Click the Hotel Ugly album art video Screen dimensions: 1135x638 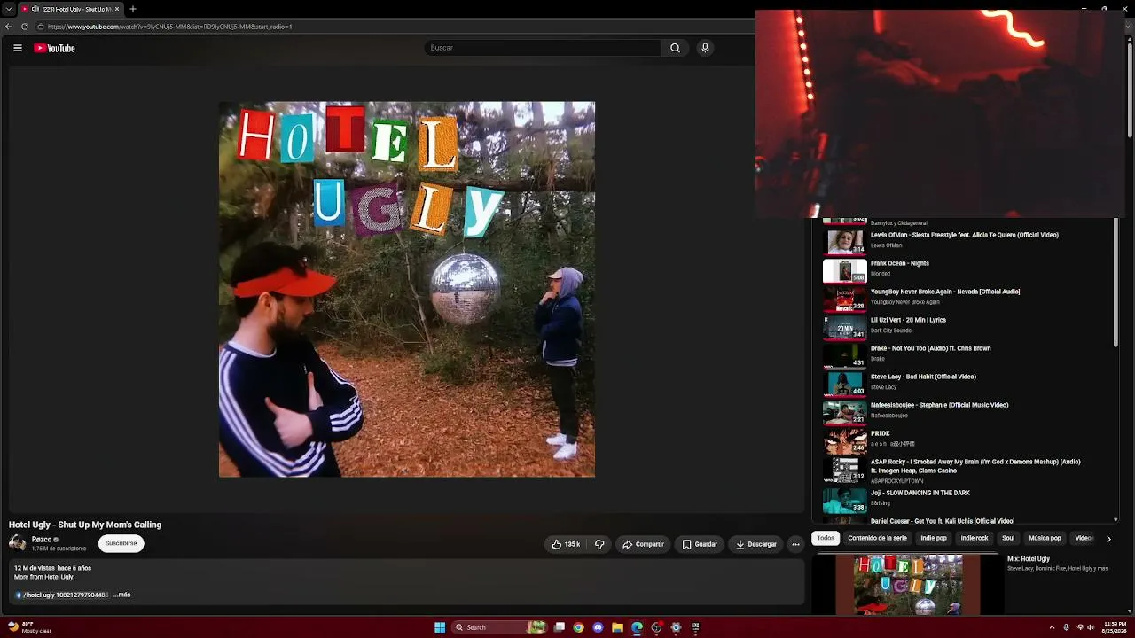pos(407,289)
